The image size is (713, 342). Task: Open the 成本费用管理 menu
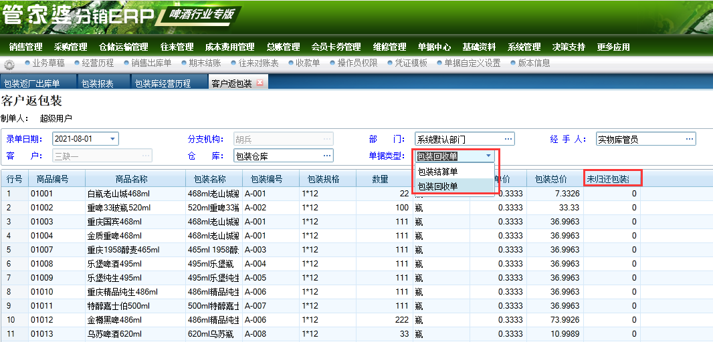[229, 47]
